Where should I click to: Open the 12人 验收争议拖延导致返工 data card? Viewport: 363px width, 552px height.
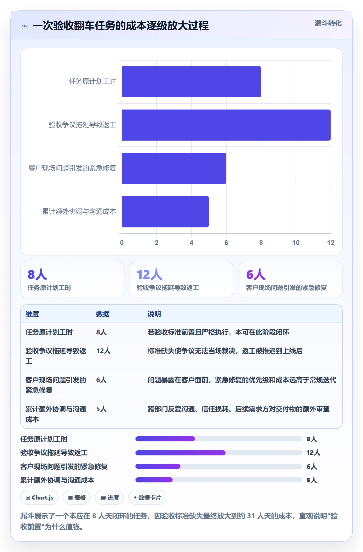click(x=181, y=279)
